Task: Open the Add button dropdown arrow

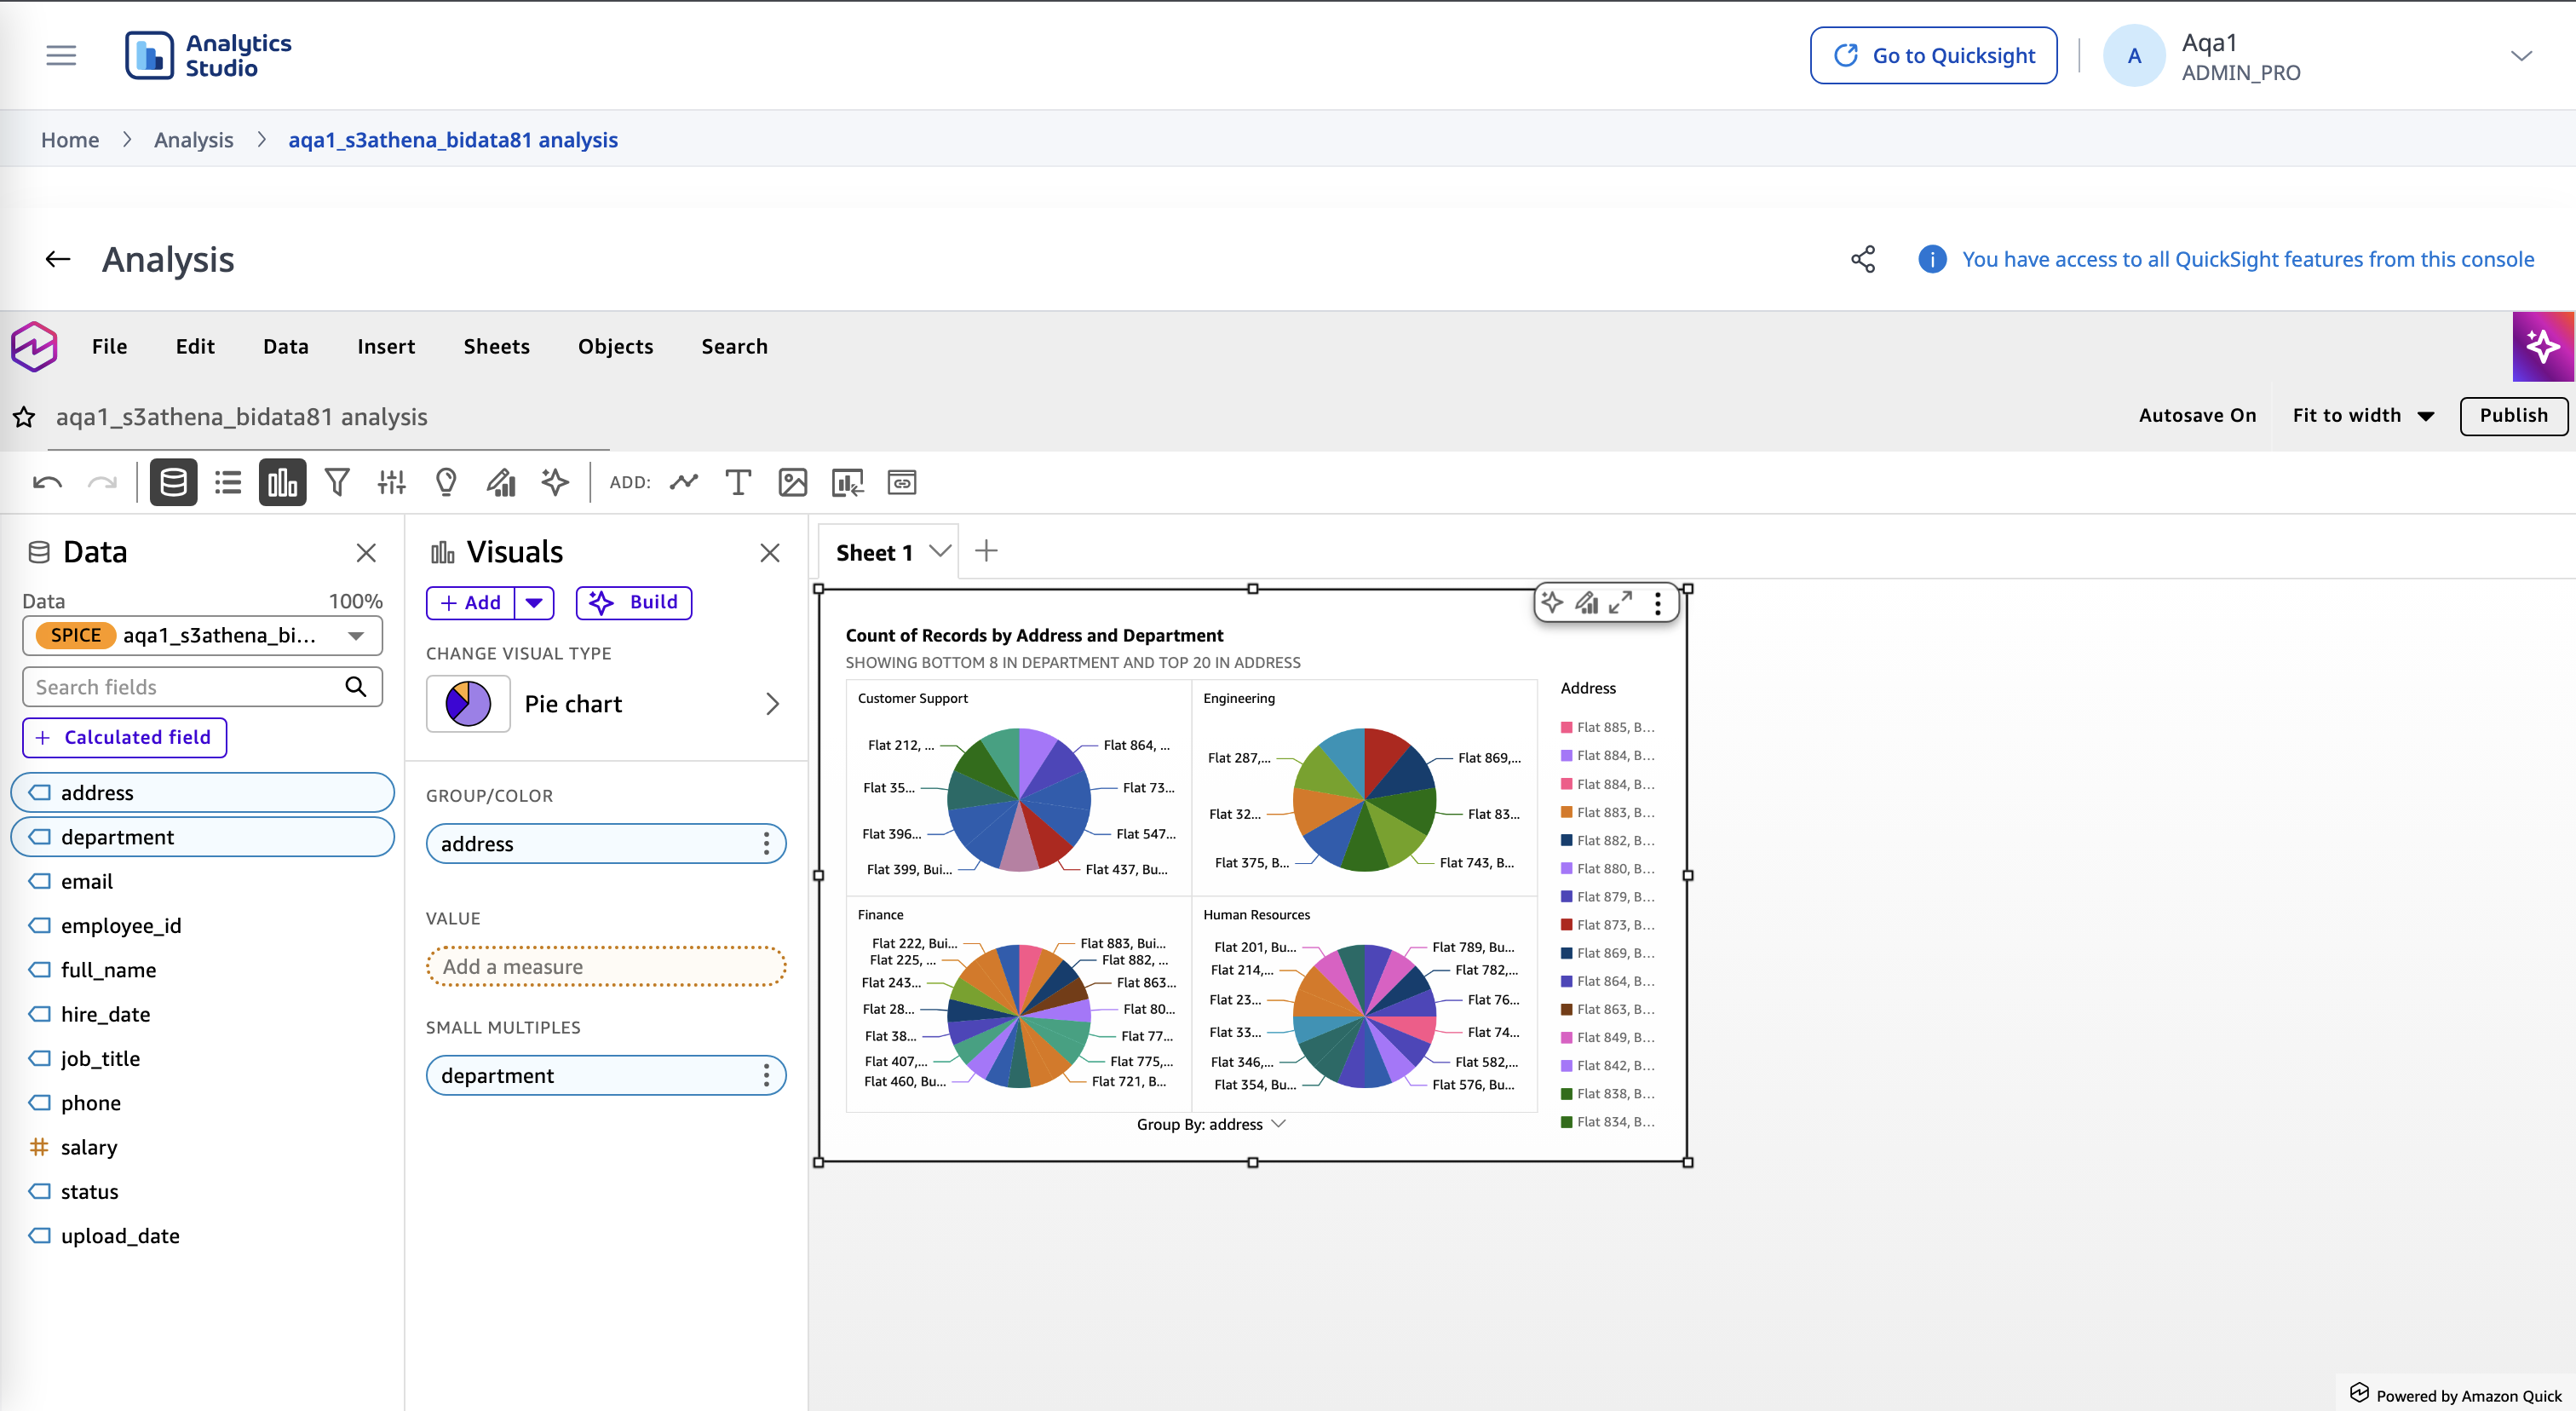Action: pyautogui.click(x=534, y=603)
